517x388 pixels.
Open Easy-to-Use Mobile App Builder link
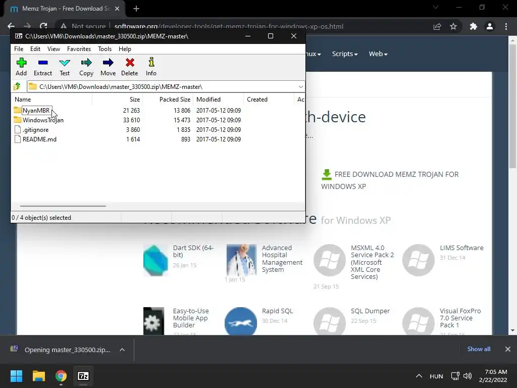(191, 318)
